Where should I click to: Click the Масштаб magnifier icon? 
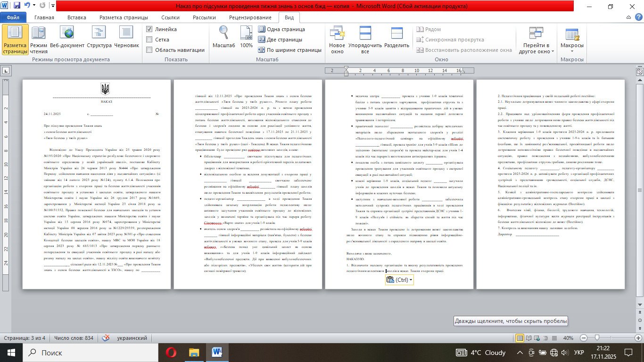point(223,33)
